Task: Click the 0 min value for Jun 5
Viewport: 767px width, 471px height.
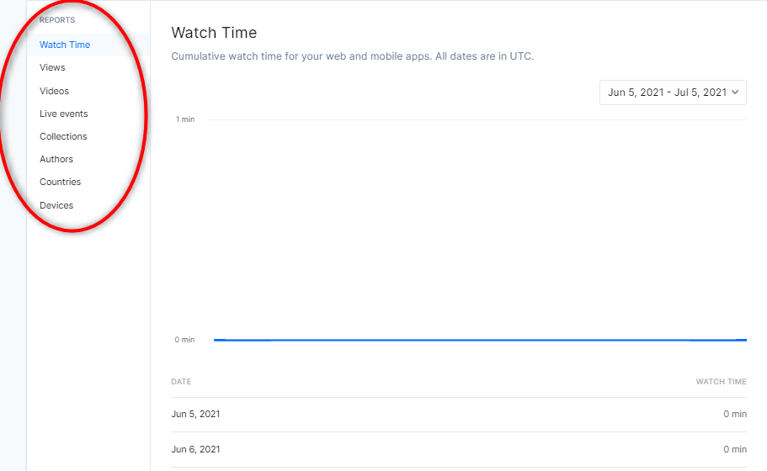Action: click(x=735, y=415)
